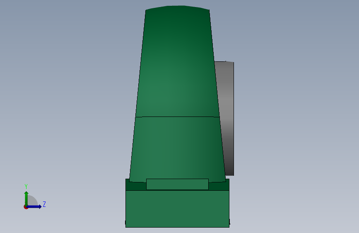
Task: Select the gray part behind housing
Action: coord(227,118)
